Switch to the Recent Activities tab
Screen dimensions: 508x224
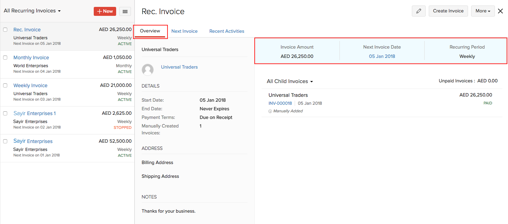(227, 31)
